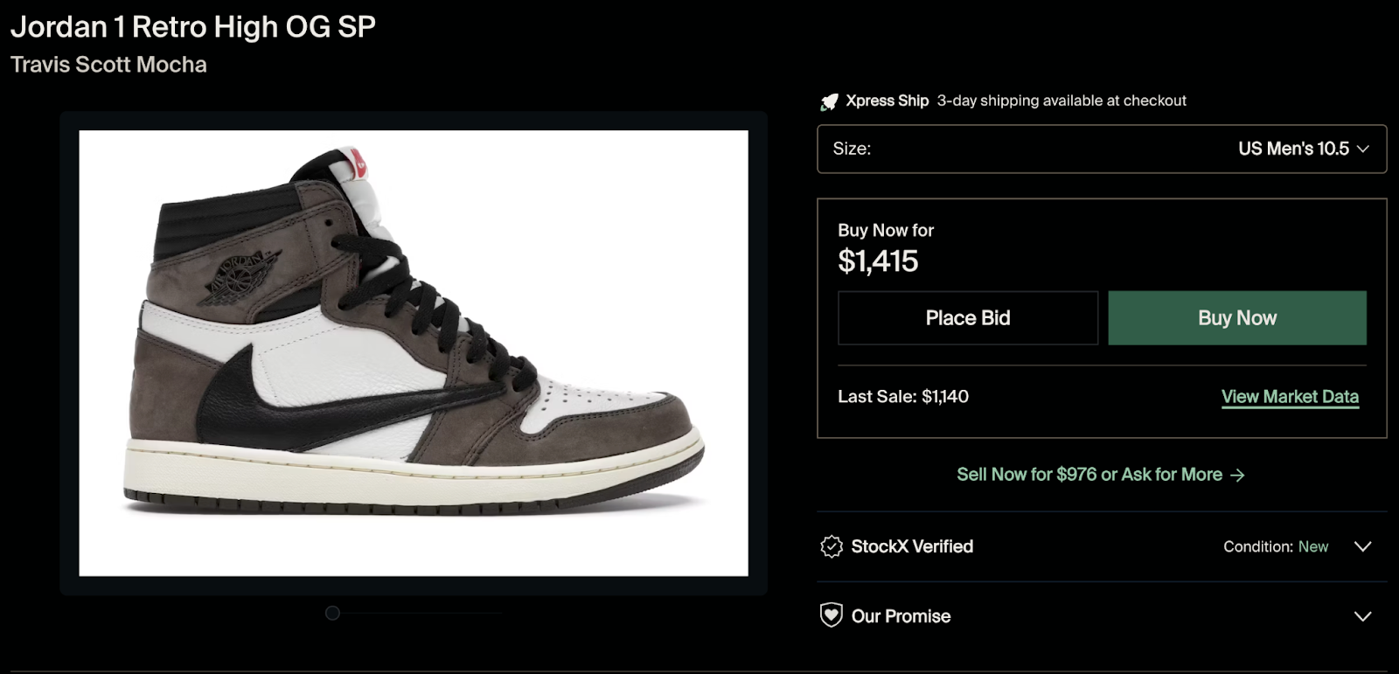Screen dimensions: 1399x674
Task: Click the Travis Scott Mocha subtitle
Action: [x=108, y=64]
